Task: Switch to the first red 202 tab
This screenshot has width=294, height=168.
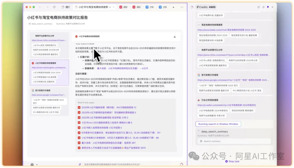Action: click(124, 7)
